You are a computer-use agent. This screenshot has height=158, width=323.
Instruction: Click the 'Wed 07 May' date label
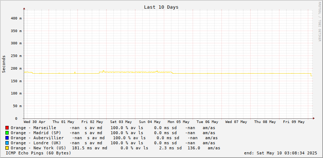[236, 122]
